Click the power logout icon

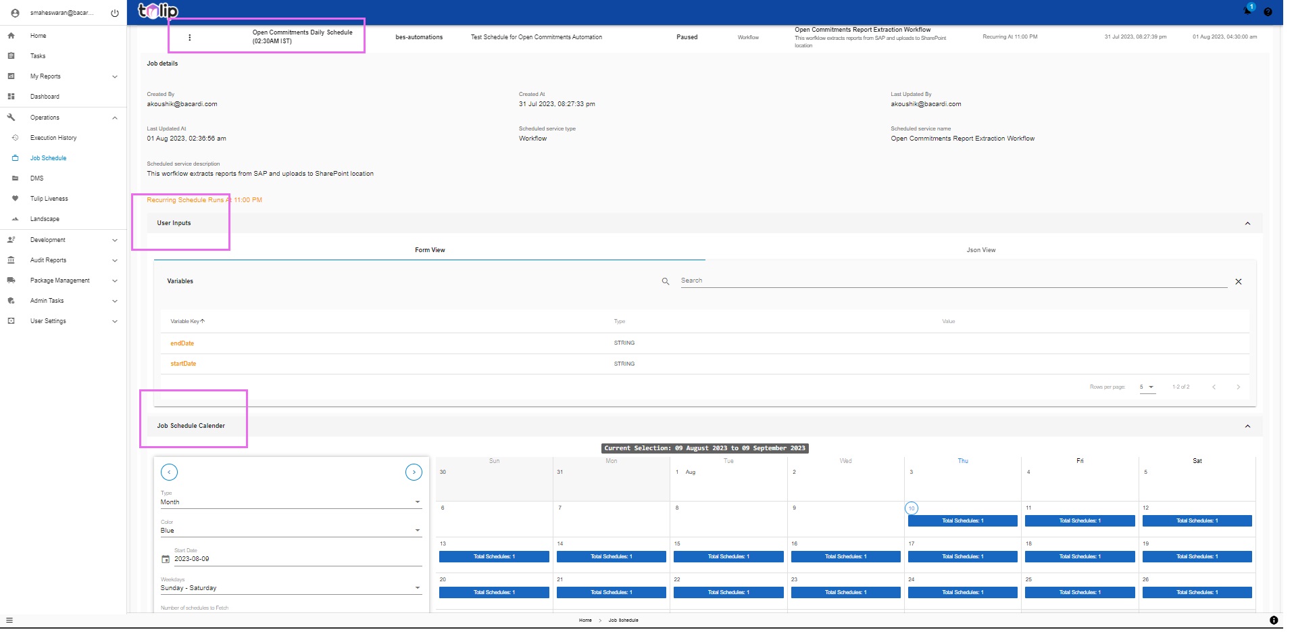tap(115, 13)
